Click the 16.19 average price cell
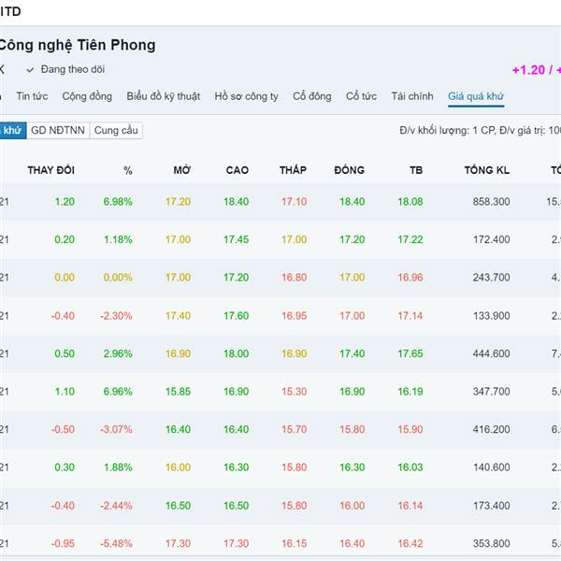Image resolution: width=561 pixels, height=561 pixels. [x=410, y=392]
